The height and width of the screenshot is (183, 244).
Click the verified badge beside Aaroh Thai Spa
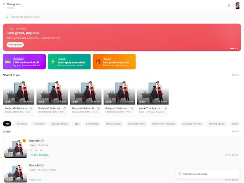click(x=165, y=108)
